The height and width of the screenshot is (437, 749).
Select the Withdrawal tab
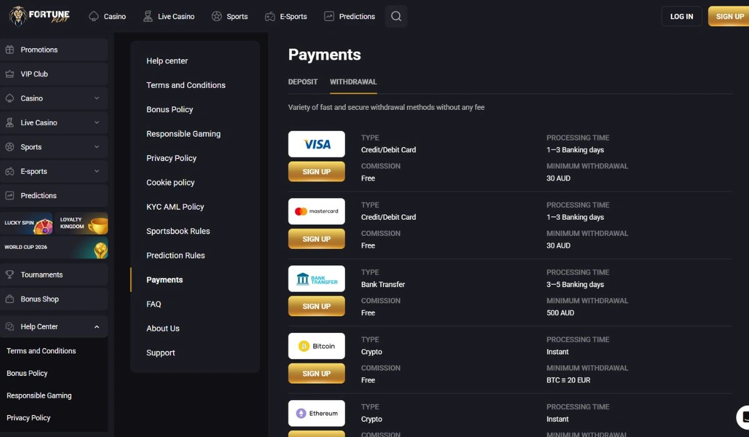(x=353, y=82)
